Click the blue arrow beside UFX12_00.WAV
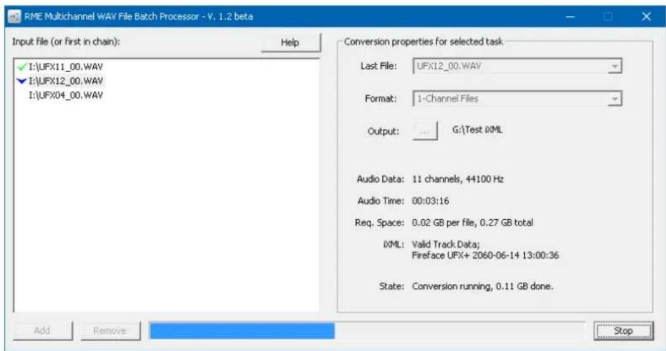This screenshot has height=351, width=666. pos(22,81)
